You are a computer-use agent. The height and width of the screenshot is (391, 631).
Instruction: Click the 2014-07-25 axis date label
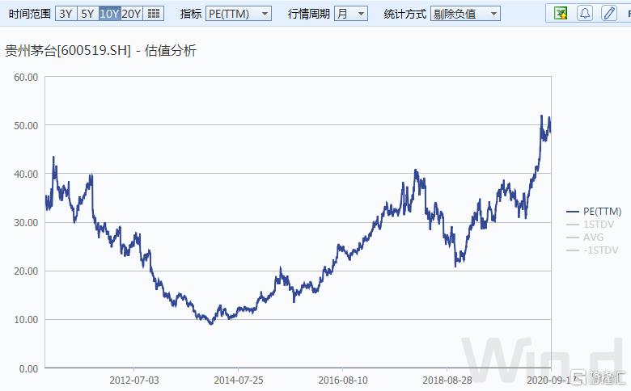tap(238, 380)
